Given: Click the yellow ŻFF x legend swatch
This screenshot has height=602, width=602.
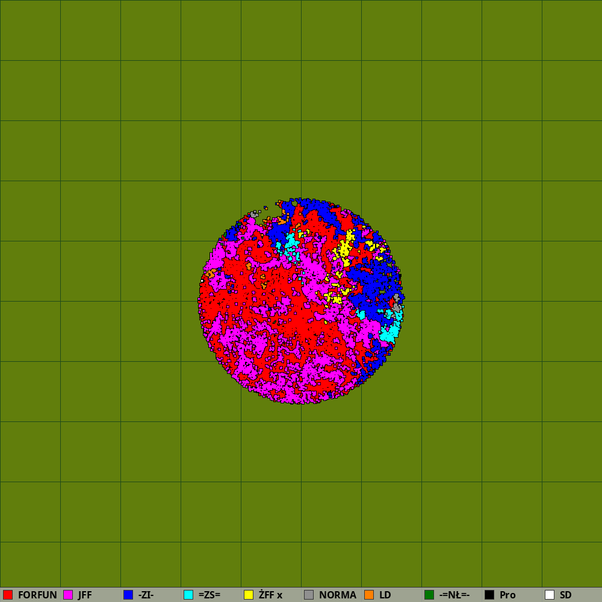Looking at the screenshot, I should [249, 595].
